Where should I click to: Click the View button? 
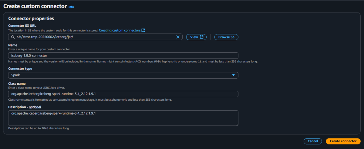click(x=196, y=37)
